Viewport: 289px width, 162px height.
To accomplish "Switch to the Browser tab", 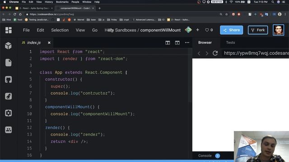I will point(205,42).
